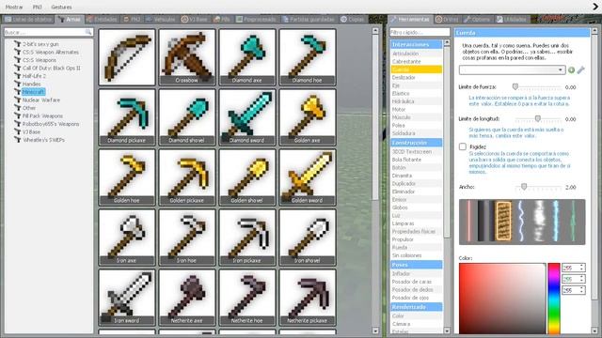Switch to the Entidades tab
The width and height of the screenshot is (602, 338).
click(102, 19)
